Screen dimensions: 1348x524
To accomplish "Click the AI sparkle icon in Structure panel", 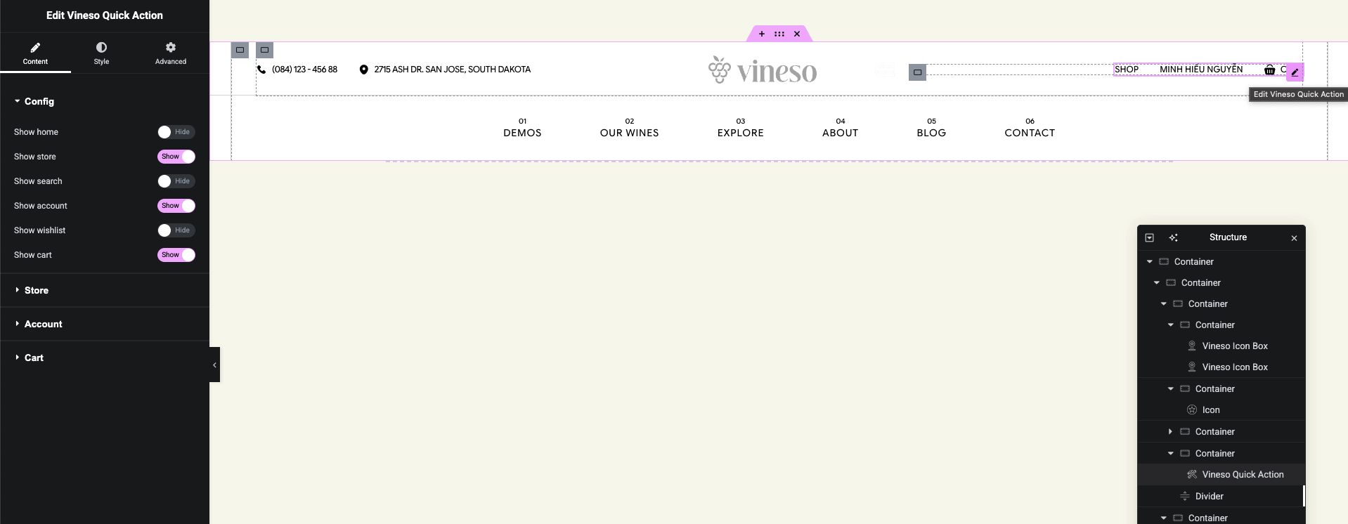I will tap(1173, 238).
